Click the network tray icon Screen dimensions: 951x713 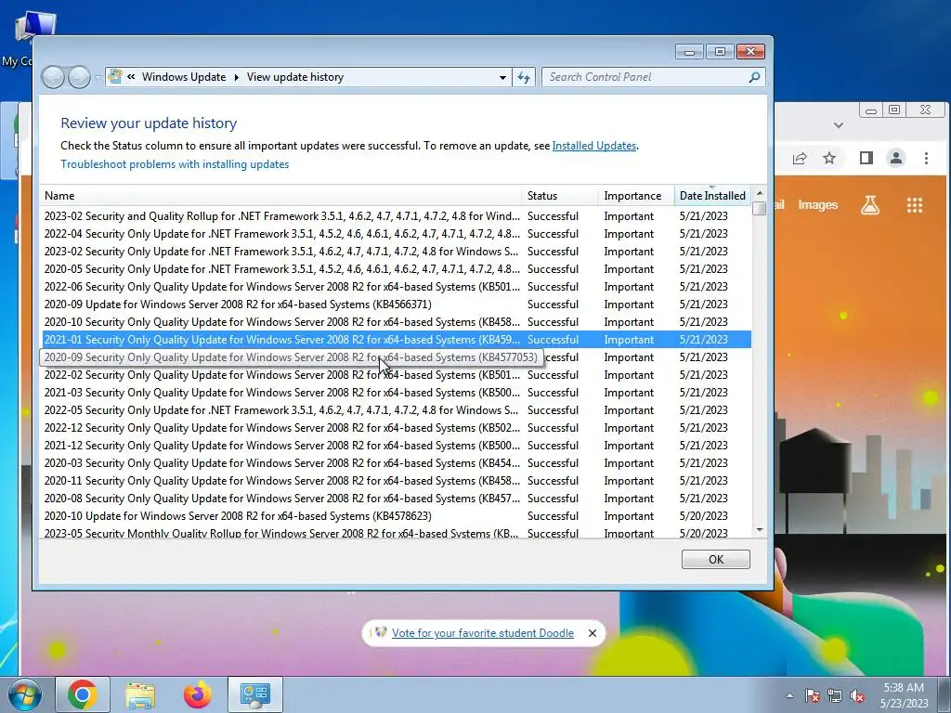click(x=835, y=695)
